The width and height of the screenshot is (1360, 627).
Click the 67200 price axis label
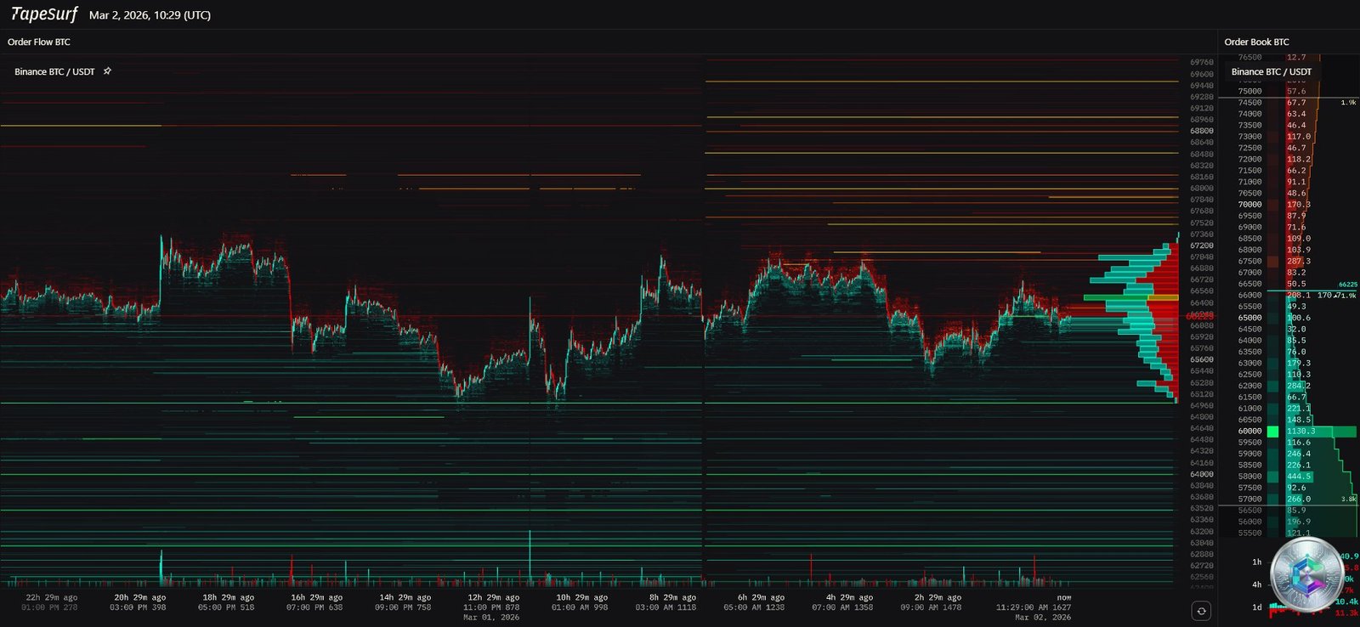point(1202,246)
